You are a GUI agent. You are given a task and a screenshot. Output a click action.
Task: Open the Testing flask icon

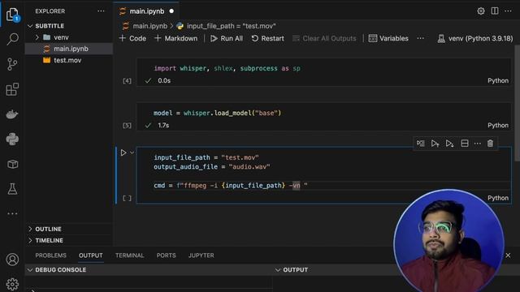click(x=12, y=189)
